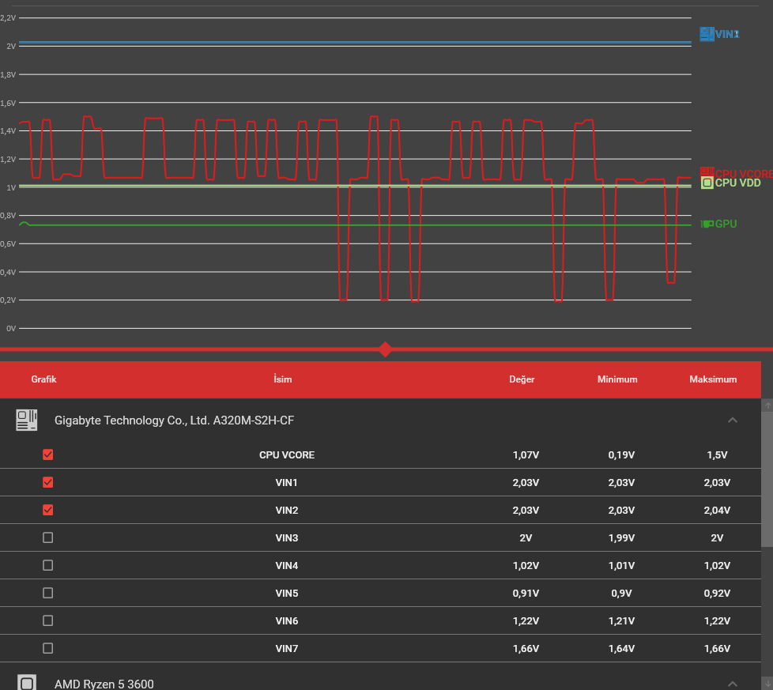
Task: Sort by the Minimum column header
Action: tap(617, 379)
